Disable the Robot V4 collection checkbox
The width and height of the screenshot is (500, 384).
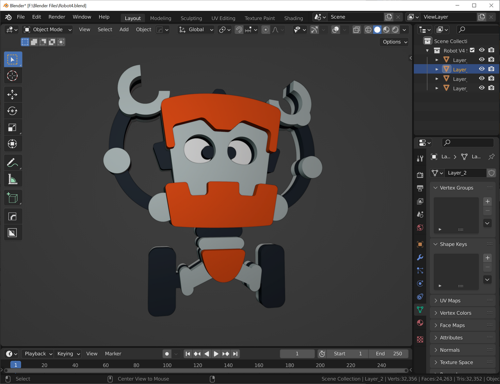point(472,50)
